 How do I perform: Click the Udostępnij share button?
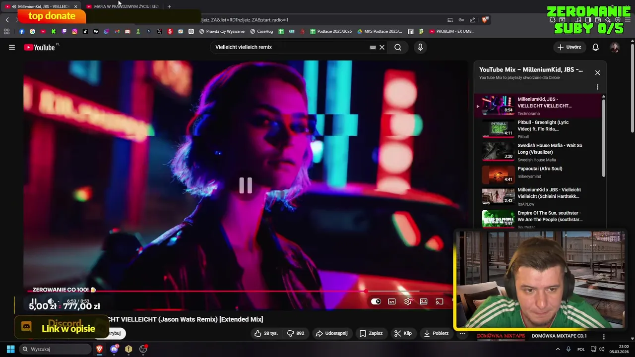click(331, 333)
